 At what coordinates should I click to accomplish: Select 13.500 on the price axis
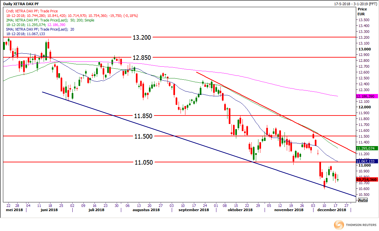364,20
